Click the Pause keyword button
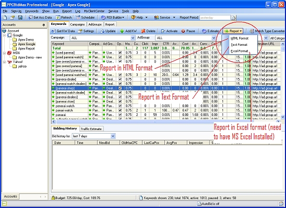 [x=188, y=31]
